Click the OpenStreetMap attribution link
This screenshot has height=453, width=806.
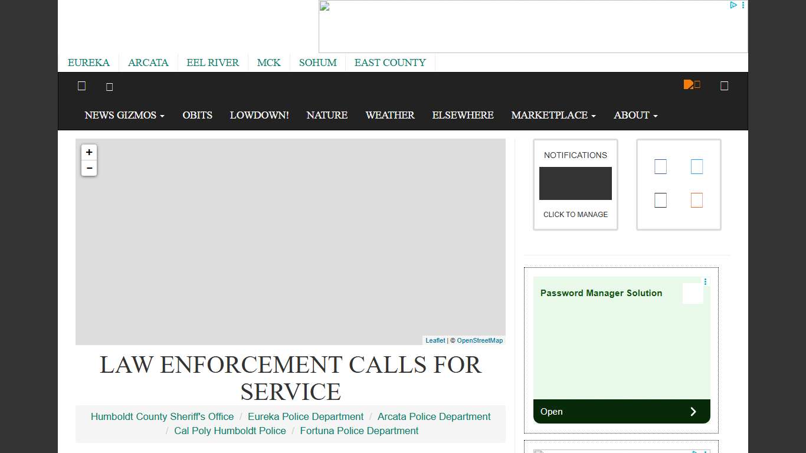coord(480,340)
